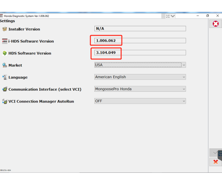Restore down the Honda Diagnostic System window
The height and width of the screenshot is (185, 222).
pyautogui.click(x=208, y=16)
